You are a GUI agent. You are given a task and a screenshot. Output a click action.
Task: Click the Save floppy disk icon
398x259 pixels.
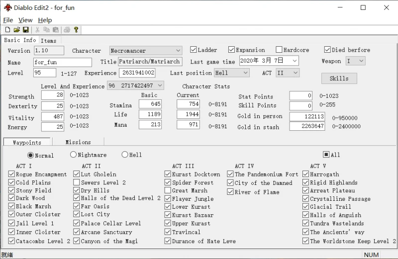click(25, 30)
